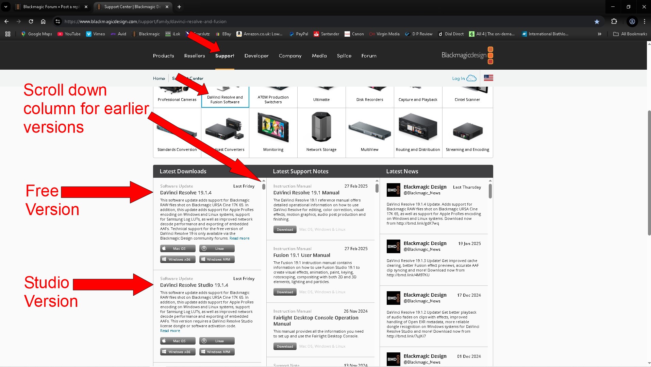Download Fairlight Desktop Console Operation Manual
The height and width of the screenshot is (367, 651).
(x=285, y=346)
